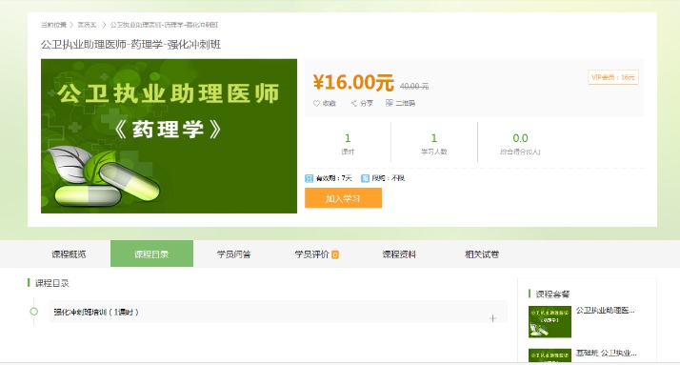Click the 二维码 label
This screenshot has height=365, width=680.
[405, 103]
